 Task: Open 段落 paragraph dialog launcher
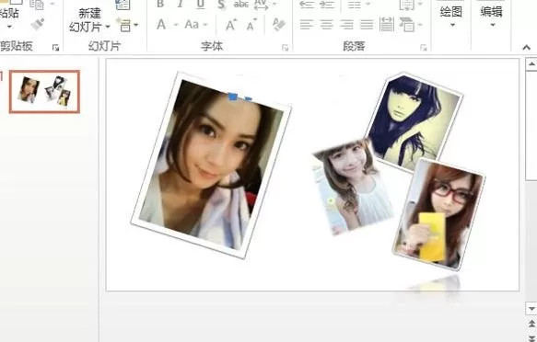[424, 48]
